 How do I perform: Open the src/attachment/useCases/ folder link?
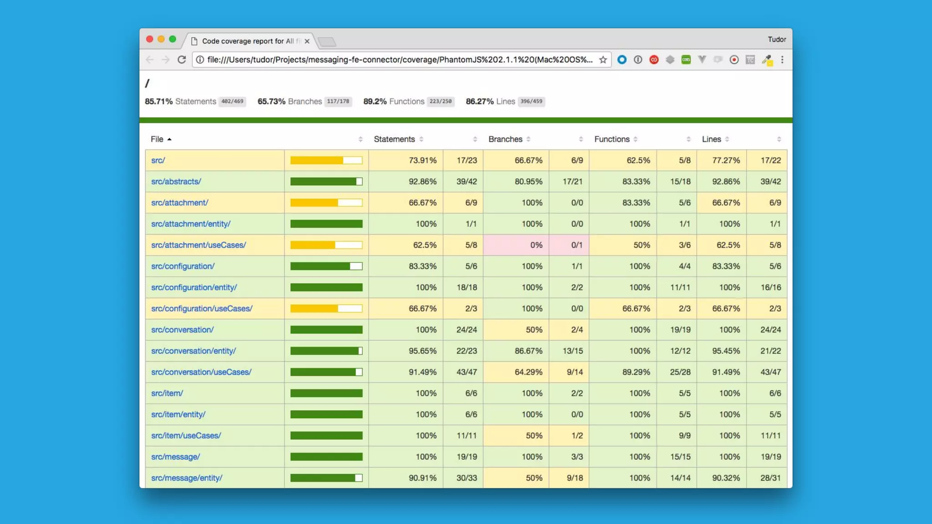click(198, 245)
